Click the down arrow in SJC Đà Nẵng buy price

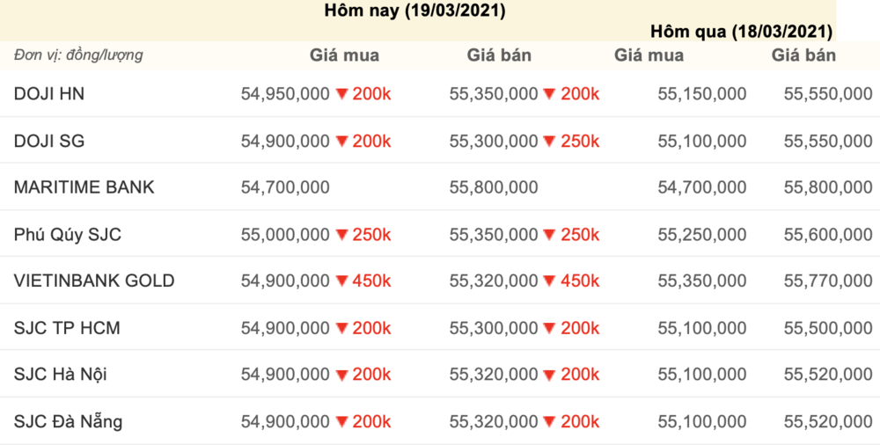pos(341,422)
